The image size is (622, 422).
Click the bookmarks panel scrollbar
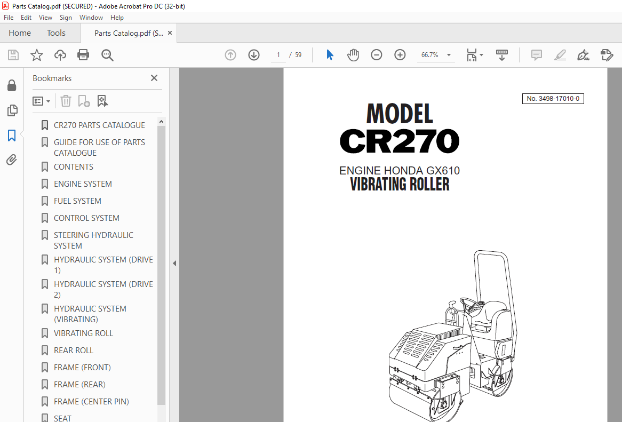pos(161,265)
